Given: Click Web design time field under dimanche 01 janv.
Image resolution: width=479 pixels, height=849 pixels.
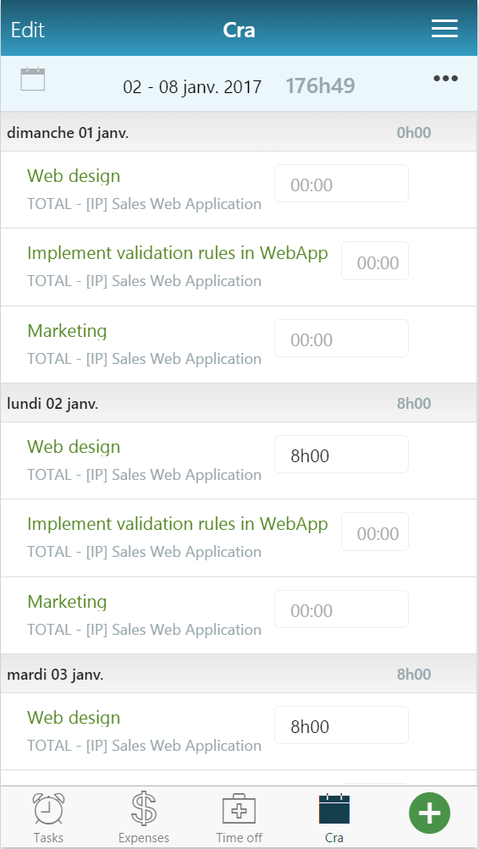Looking at the screenshot, I should (x=342, y=184).
